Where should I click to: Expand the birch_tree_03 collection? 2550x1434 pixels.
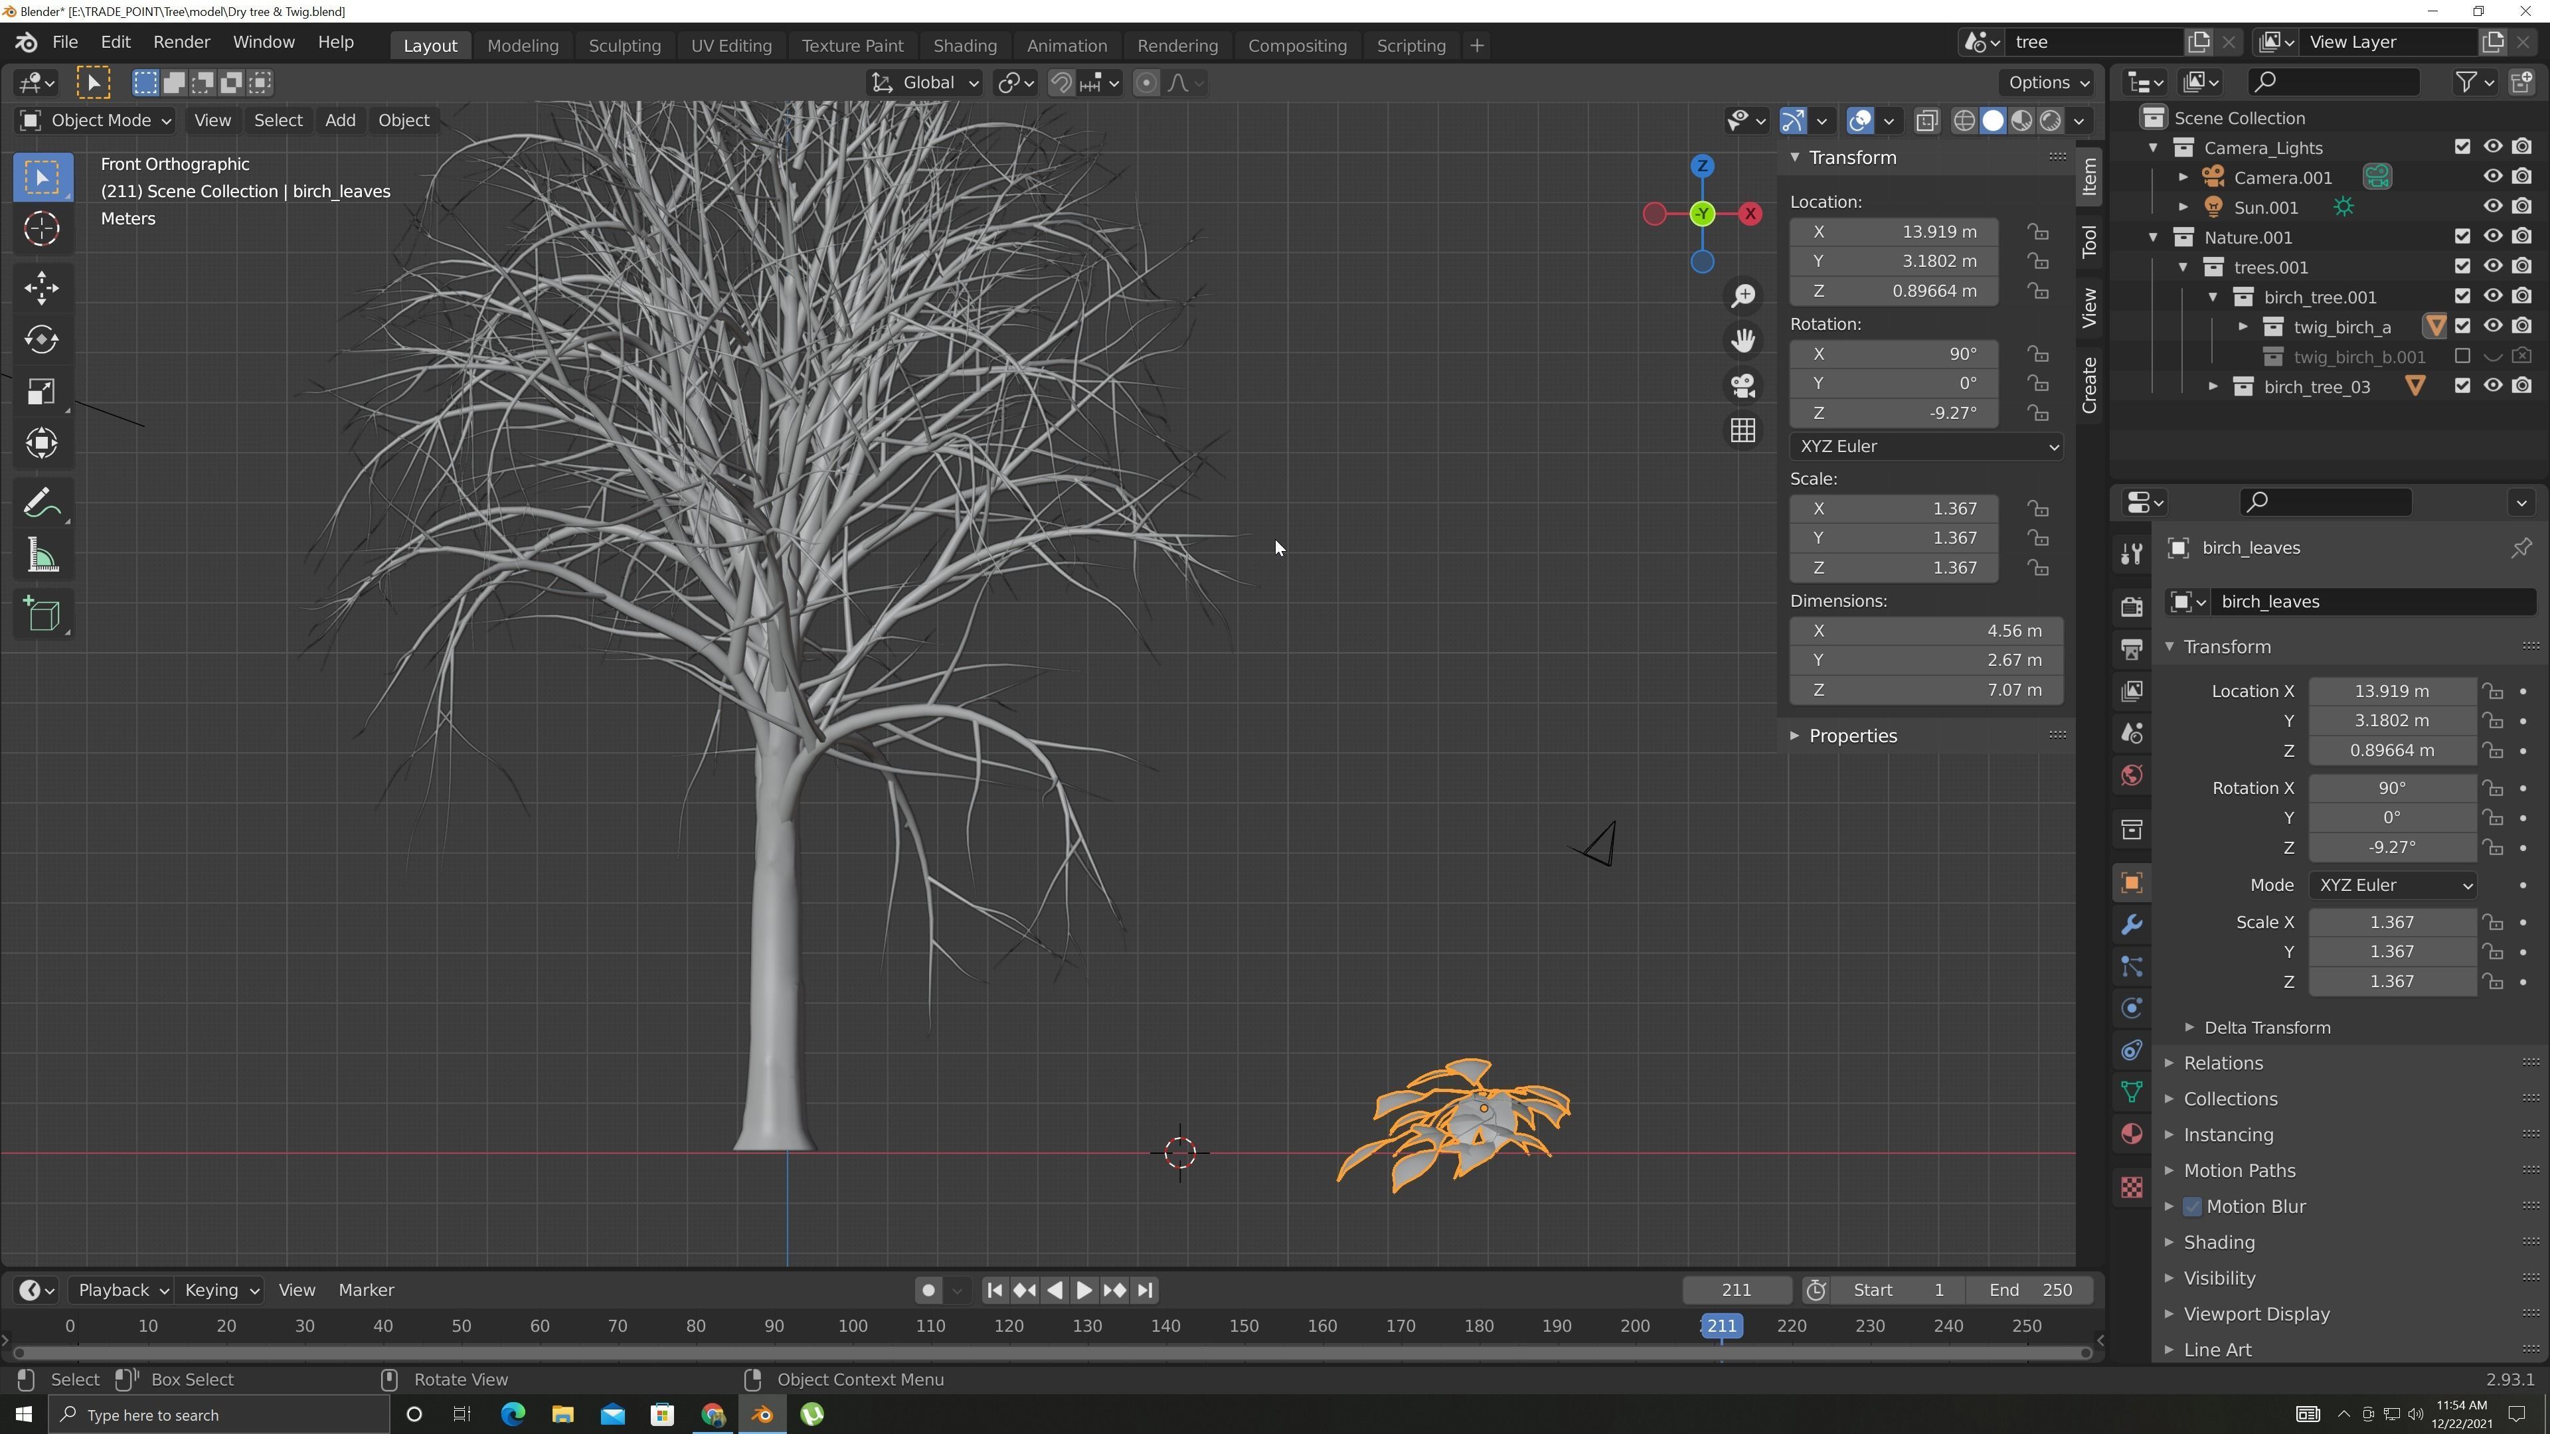coord(2213,386)
